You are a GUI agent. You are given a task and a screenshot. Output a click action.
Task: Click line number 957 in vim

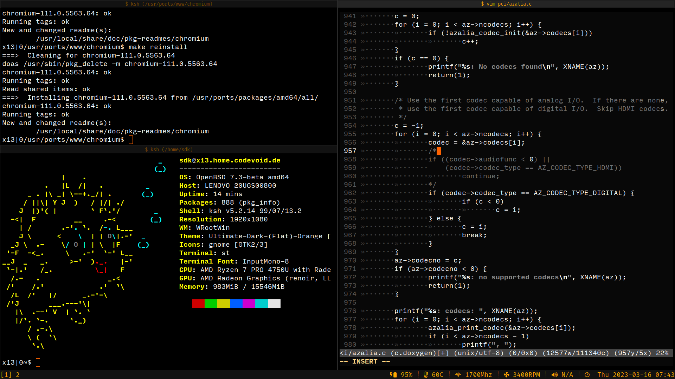tap(350, 151)
